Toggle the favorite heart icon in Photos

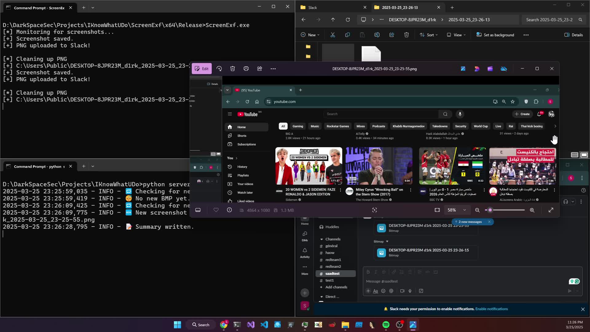pos(216,210)
